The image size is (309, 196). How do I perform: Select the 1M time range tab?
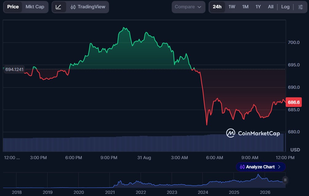click(245, 7)
